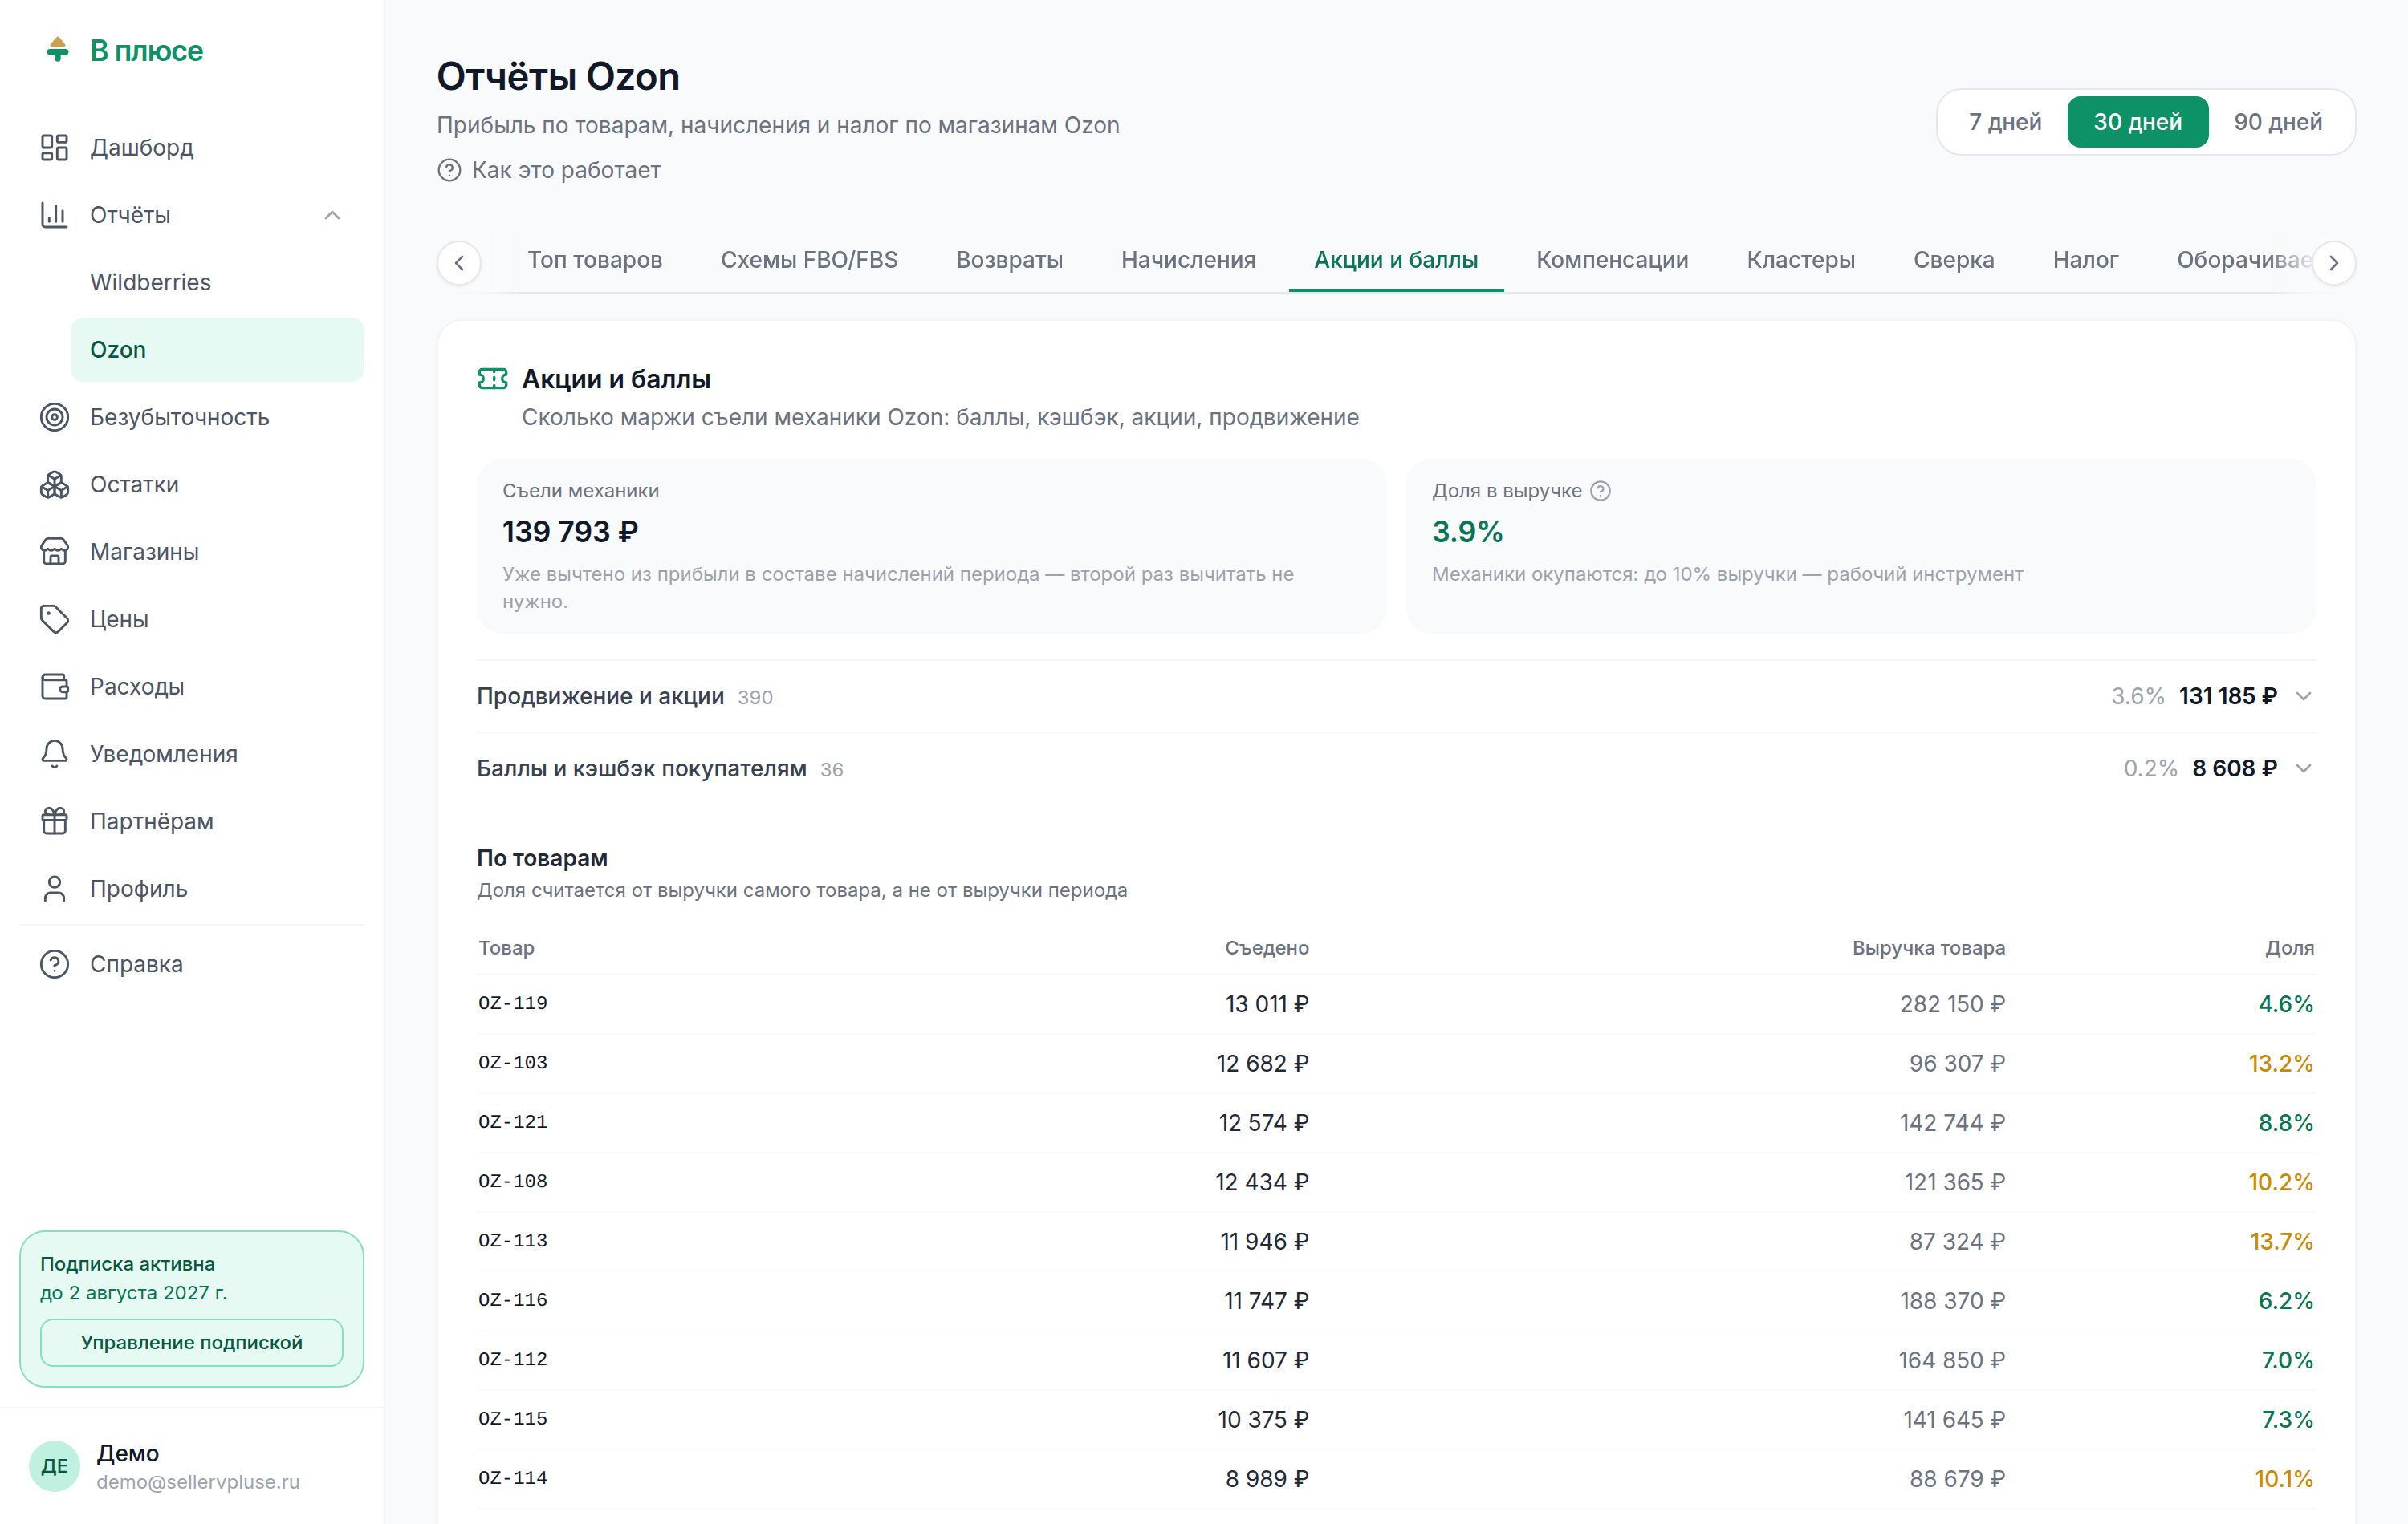Click the Выручка товара column header

[1928, 947]
